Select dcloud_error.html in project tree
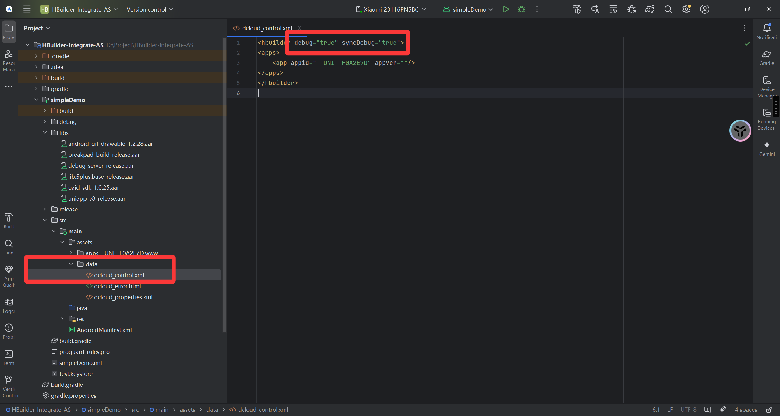The height and width of the screenshot is (416, 780). (x=117, y=286)
